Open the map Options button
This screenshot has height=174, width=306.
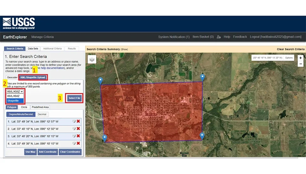tap(289, 58)
